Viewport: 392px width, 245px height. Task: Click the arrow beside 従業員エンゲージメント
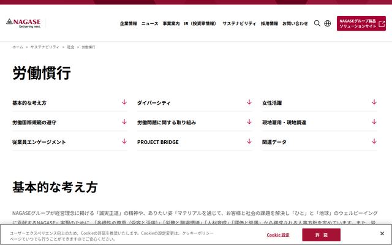[x=124, y=141]
